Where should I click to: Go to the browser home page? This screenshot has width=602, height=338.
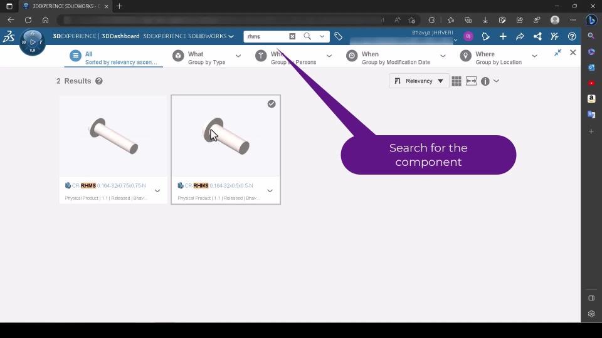tap(45, 20)
